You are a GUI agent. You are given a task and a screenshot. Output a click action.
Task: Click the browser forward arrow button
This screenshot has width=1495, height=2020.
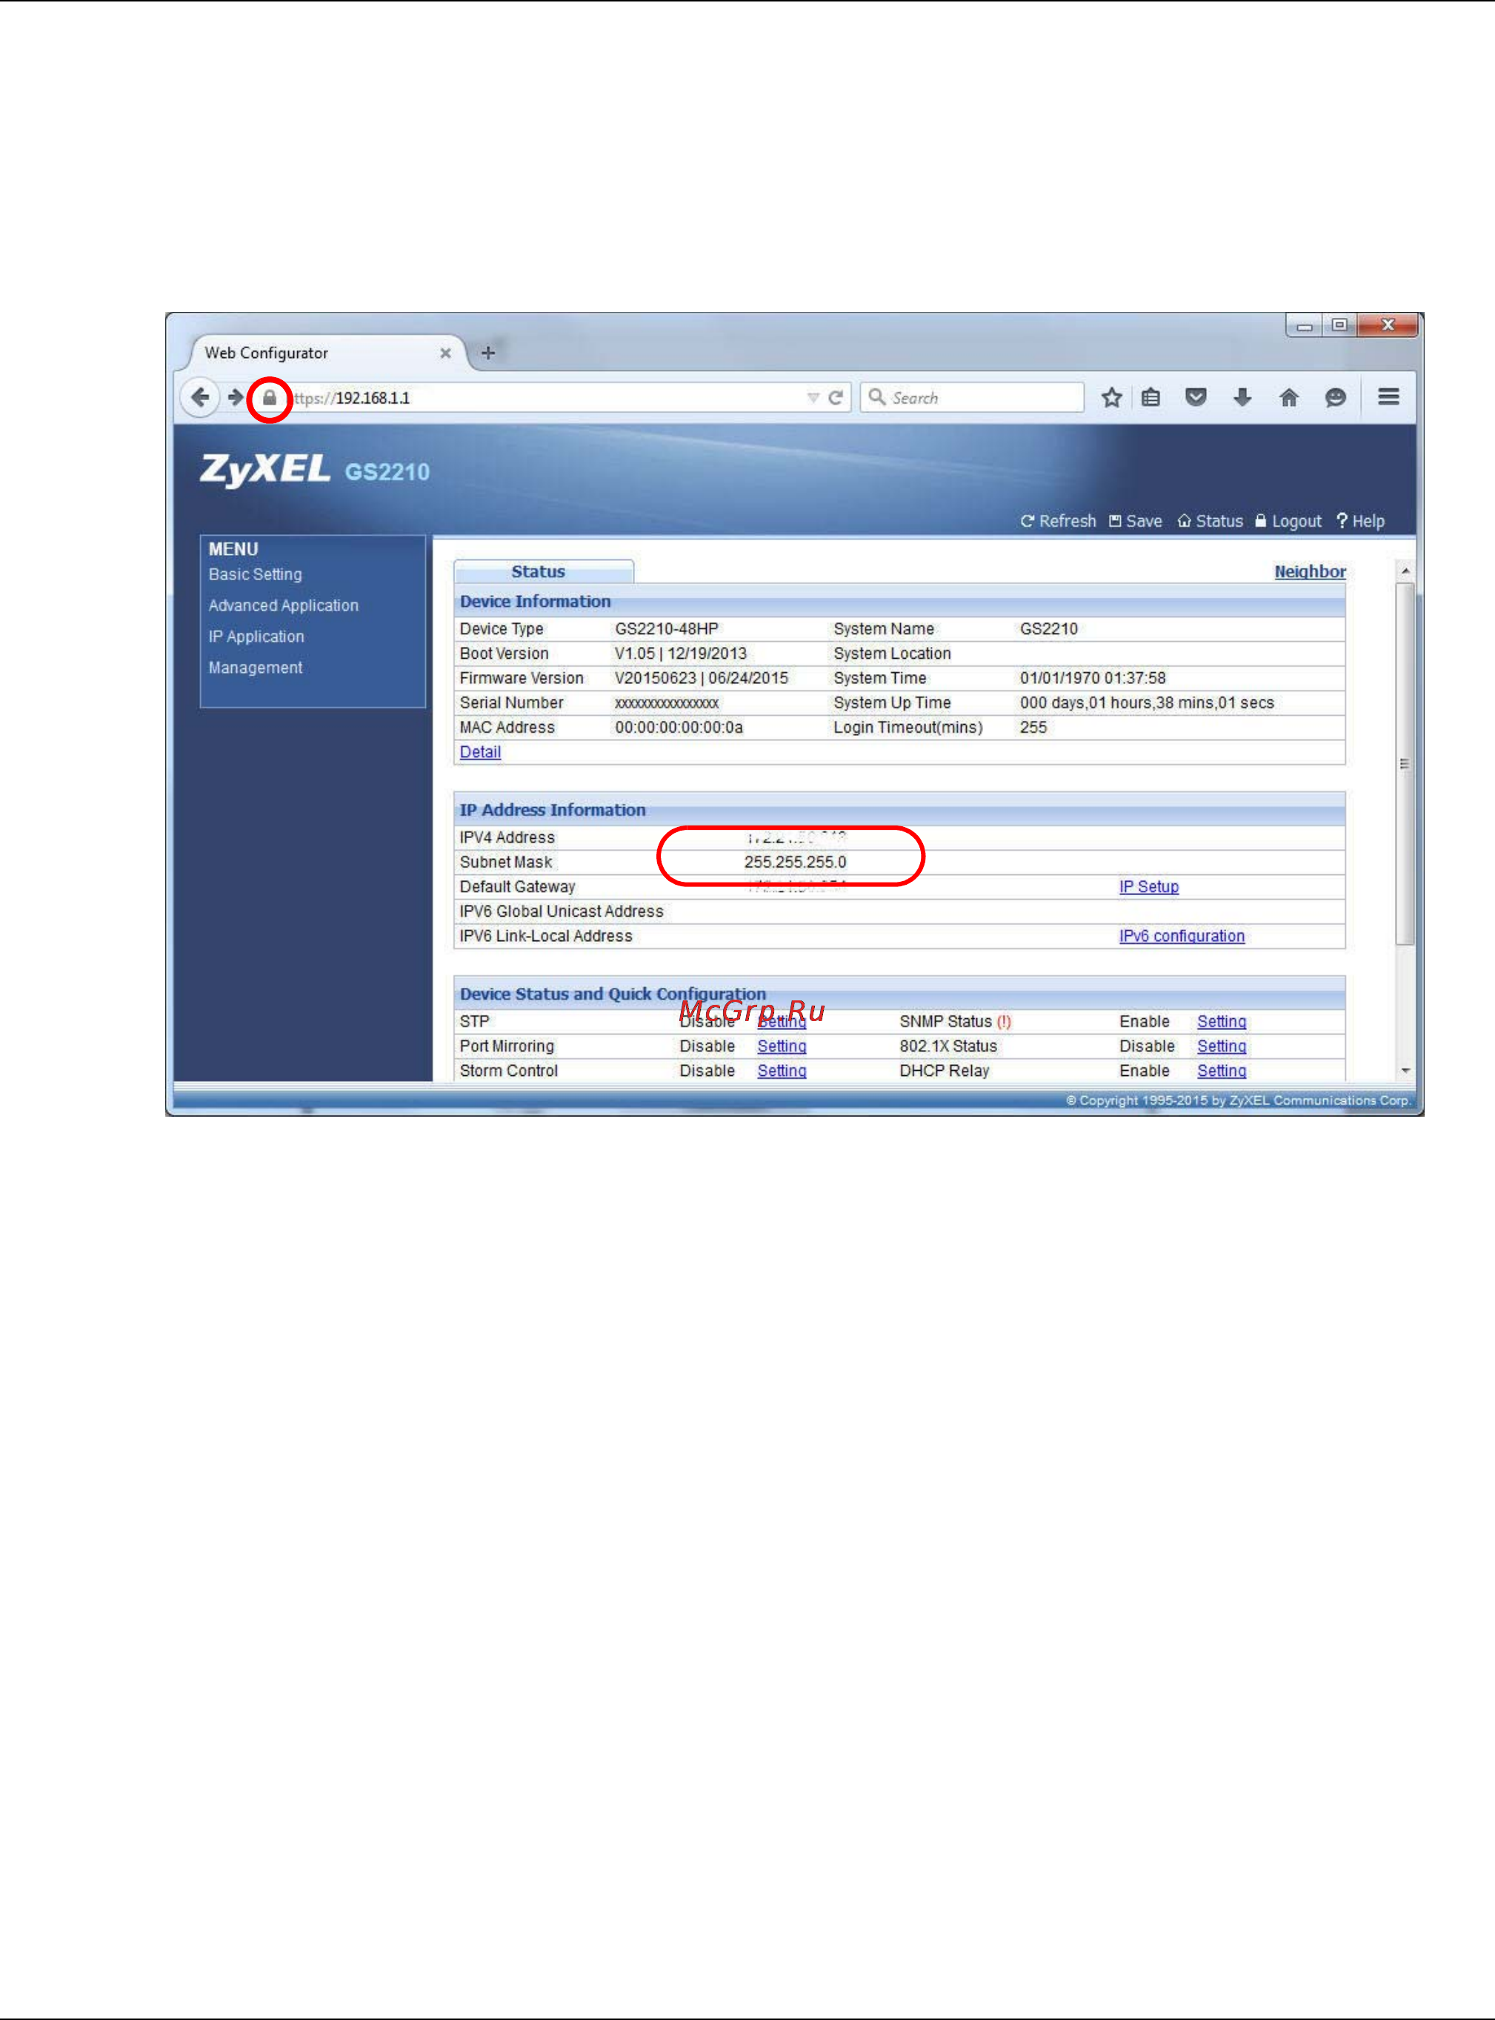tap(236, 397)
